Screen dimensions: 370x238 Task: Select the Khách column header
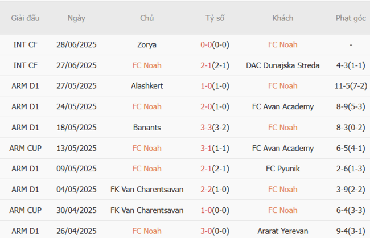pos(283,18)
